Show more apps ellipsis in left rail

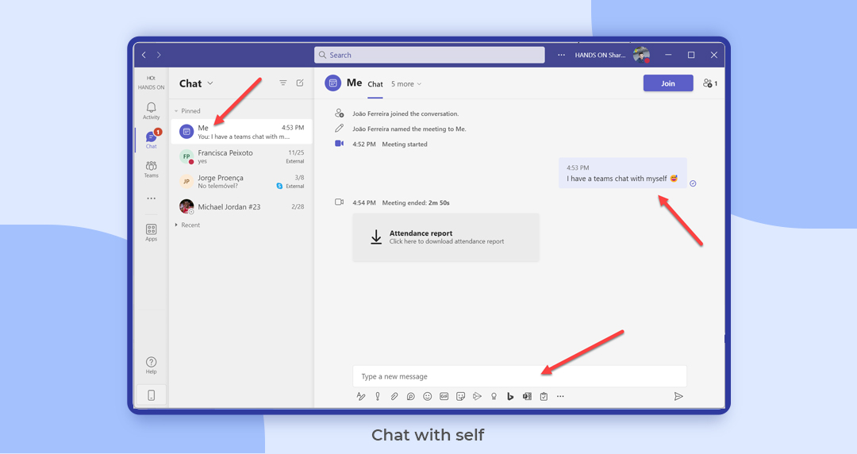(x=152, y=198)
